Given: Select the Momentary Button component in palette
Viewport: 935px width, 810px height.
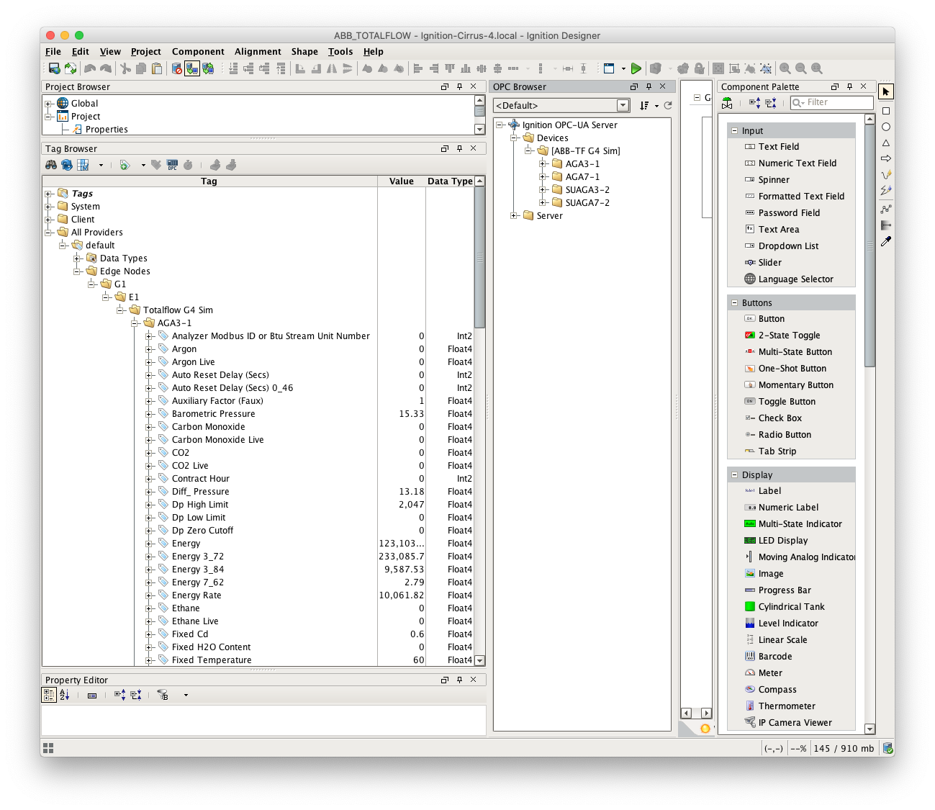Looking at the screenshot, I should pos(789,385).
